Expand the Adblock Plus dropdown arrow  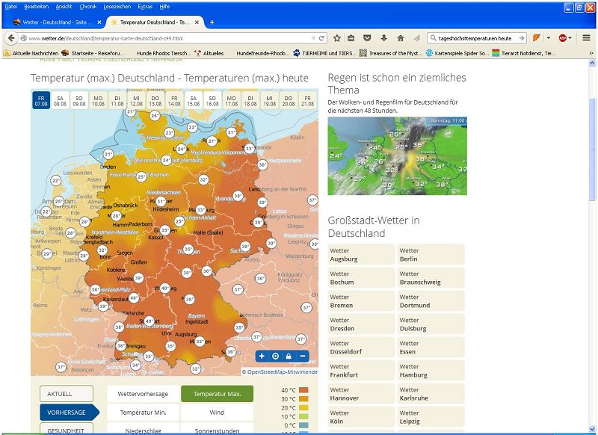pyautogui.click(x=571, y=37)
